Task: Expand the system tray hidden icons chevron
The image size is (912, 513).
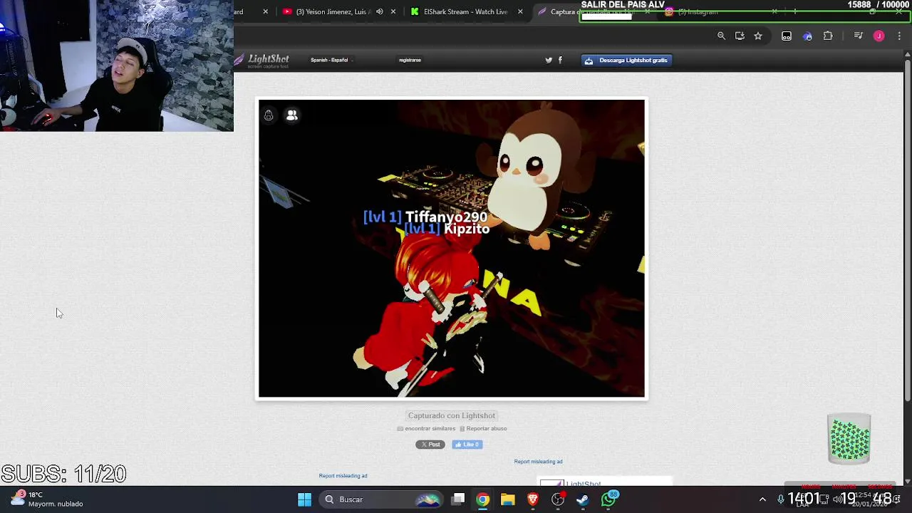Action: (x=762, y=499)
